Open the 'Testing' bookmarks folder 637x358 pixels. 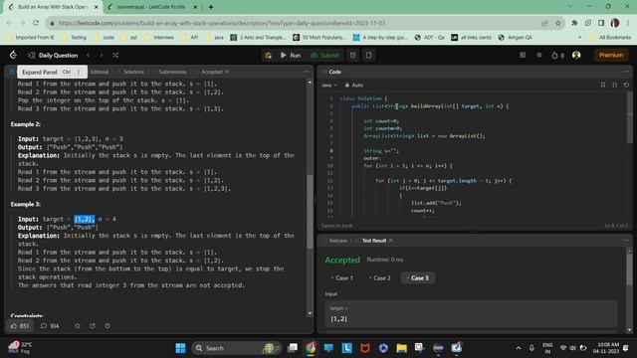point(74,38)
